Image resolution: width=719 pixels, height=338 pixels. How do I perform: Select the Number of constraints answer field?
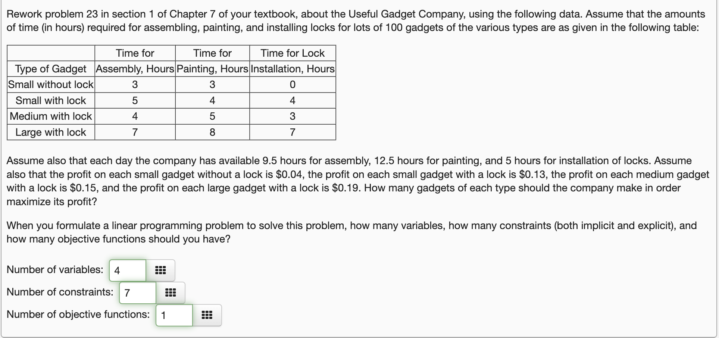[x=137, y=292]
